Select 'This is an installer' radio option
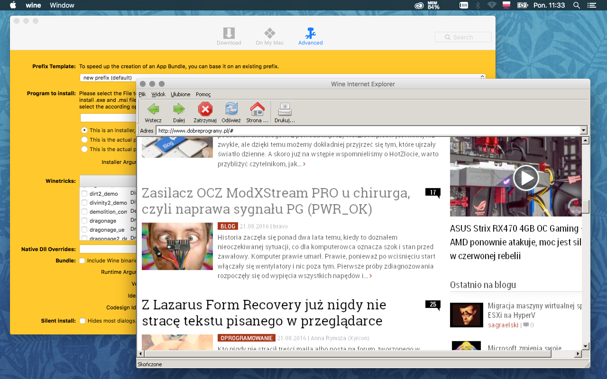607x379 pixels. point(84,130)
